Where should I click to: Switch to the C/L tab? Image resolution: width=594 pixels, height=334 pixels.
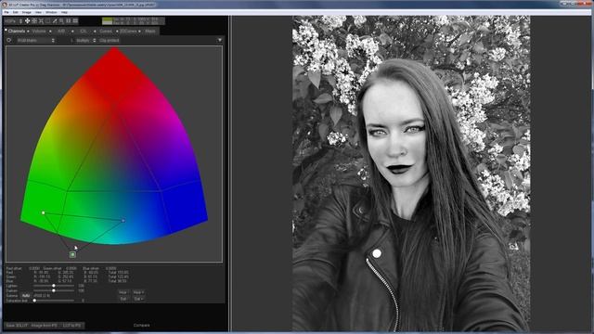[83, 31]
